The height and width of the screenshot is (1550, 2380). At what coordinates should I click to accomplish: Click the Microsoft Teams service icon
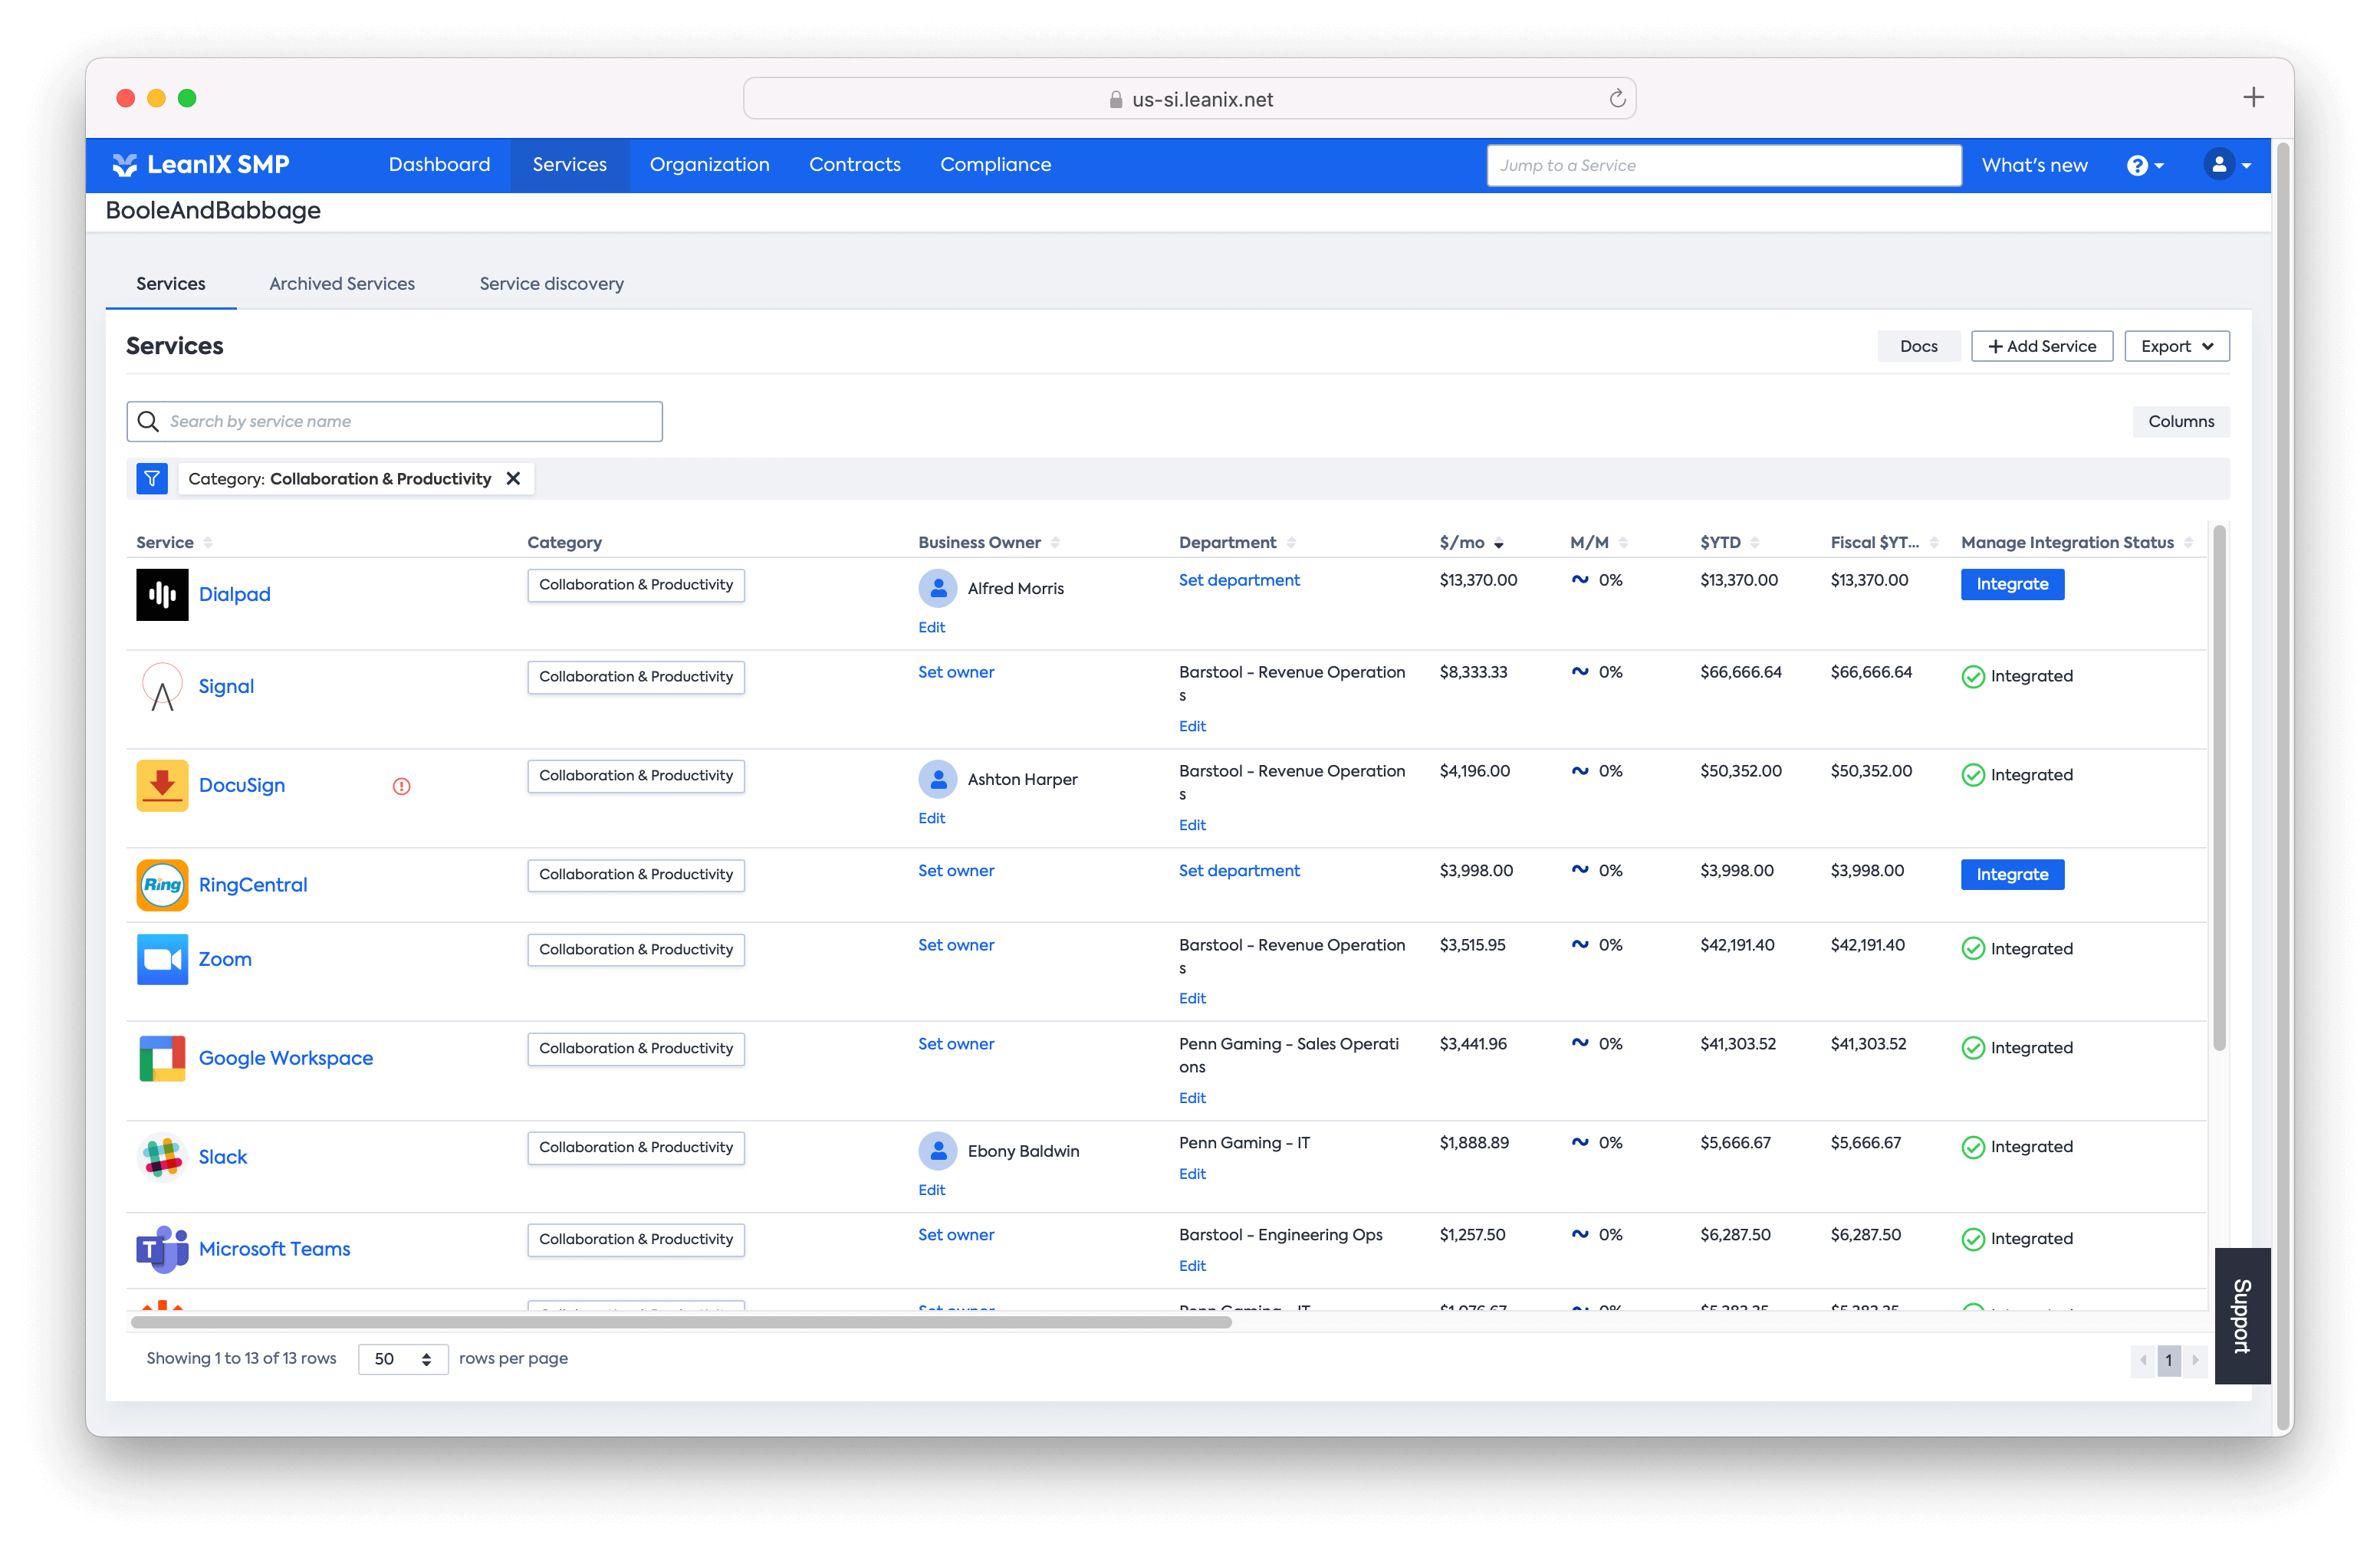coord(161,1248)
